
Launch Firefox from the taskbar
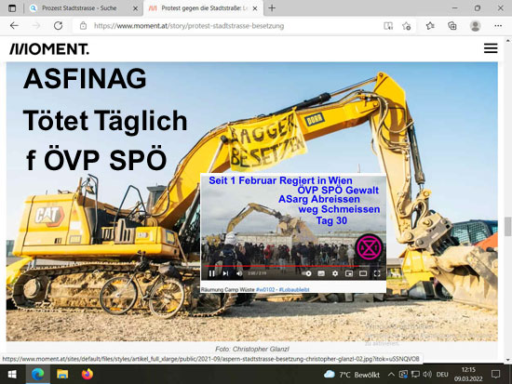click(88, 374)
